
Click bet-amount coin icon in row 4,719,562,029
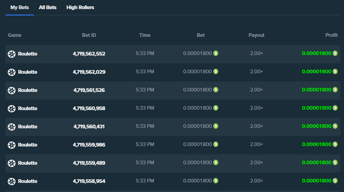(216, 71)
